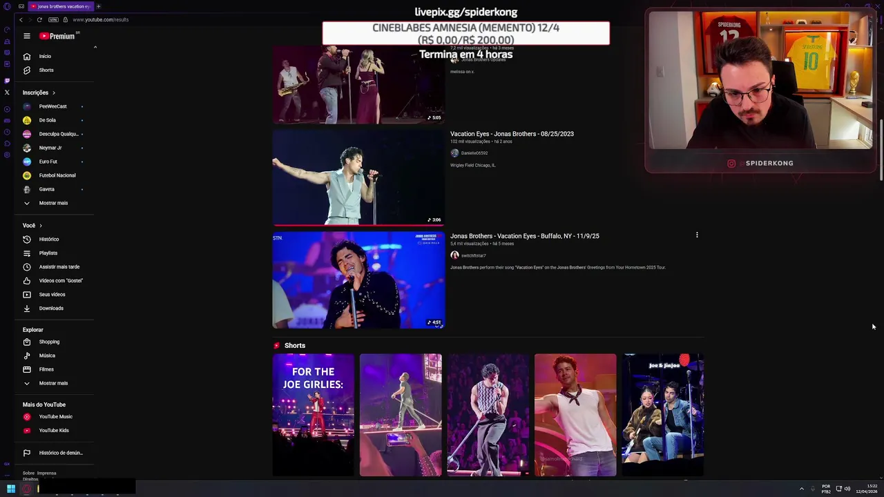
Task: Click the Opera GX taskbar icon
Action: [27, 489]
